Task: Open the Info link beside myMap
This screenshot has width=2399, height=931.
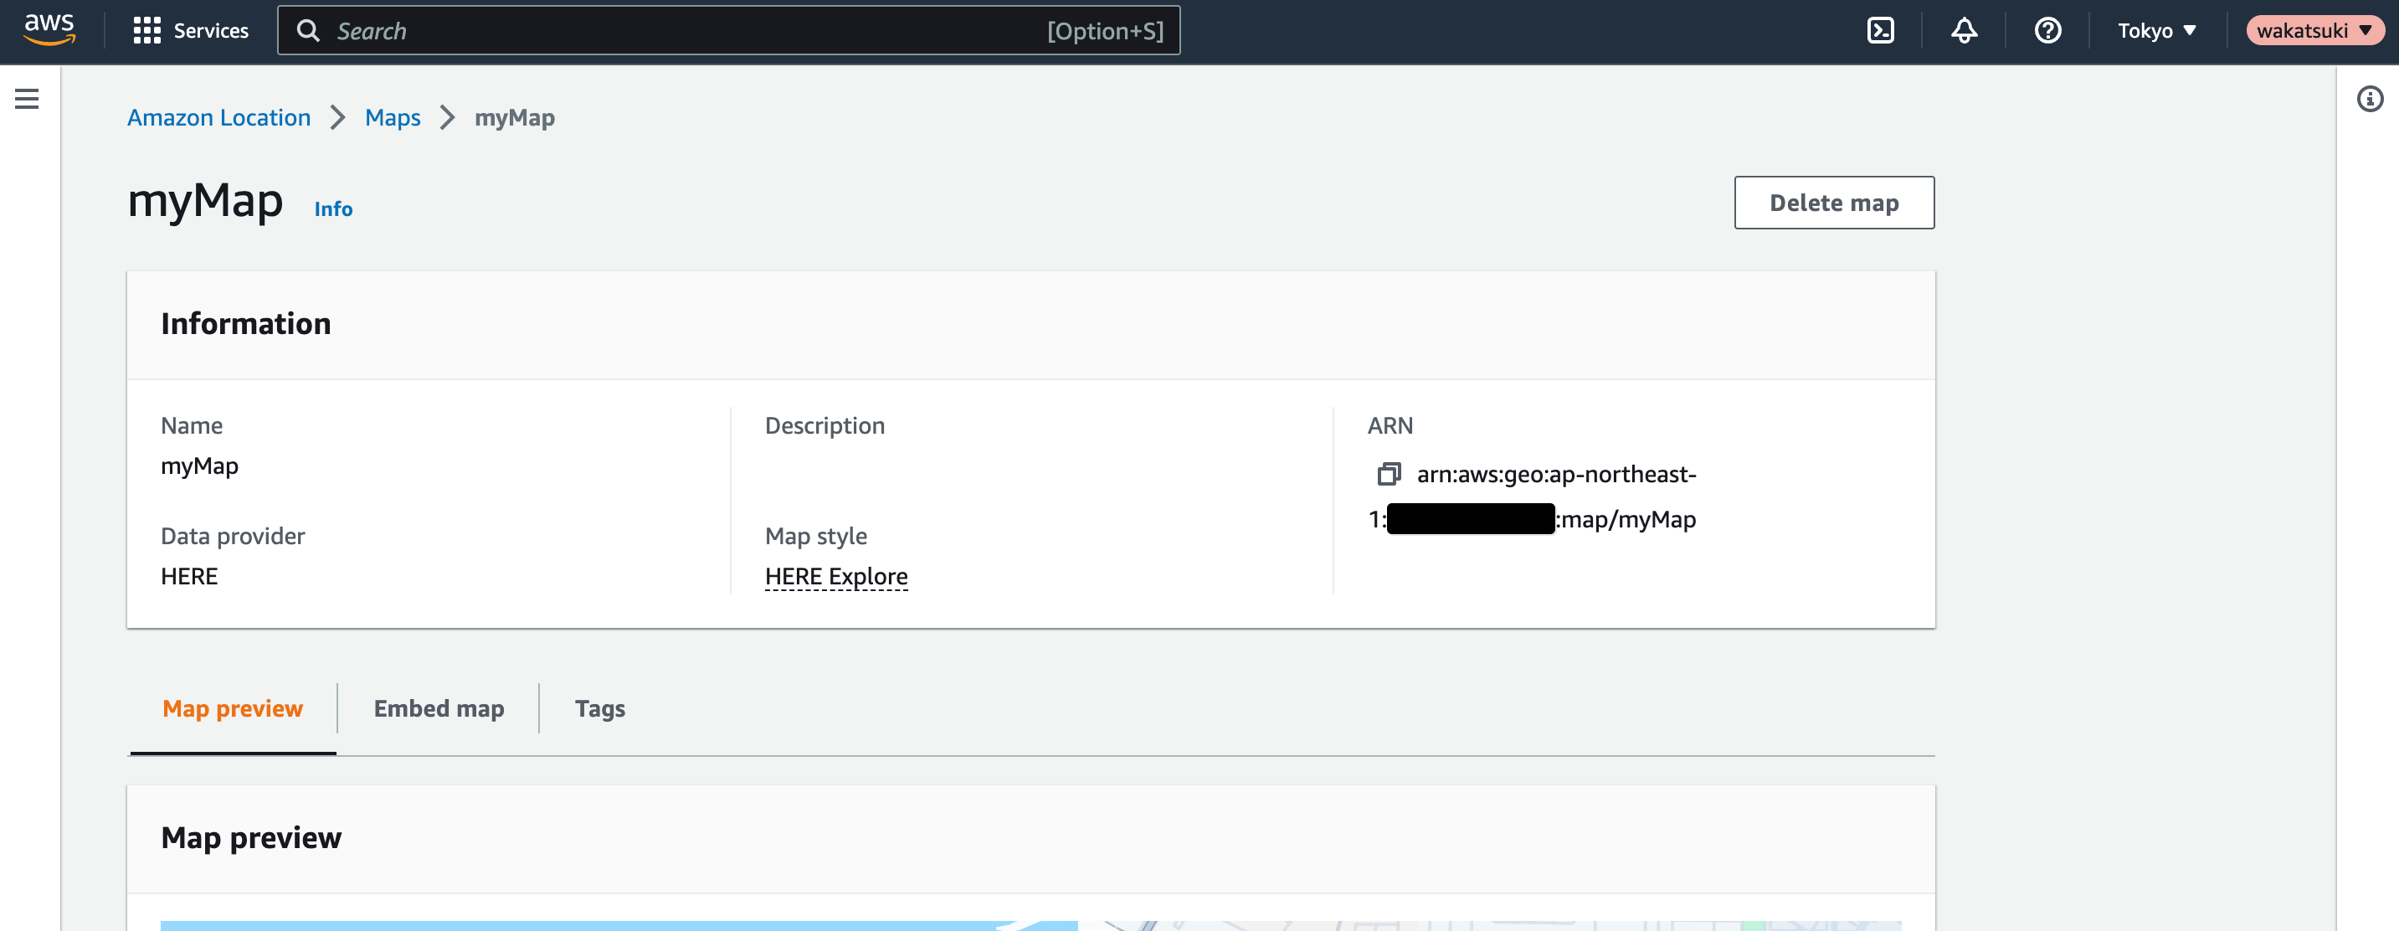Action: 333,208
